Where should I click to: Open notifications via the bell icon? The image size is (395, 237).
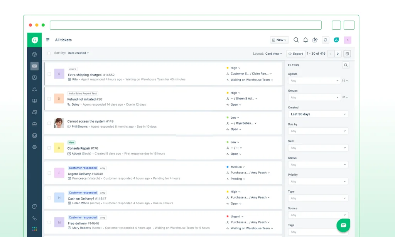coord(305,40)
